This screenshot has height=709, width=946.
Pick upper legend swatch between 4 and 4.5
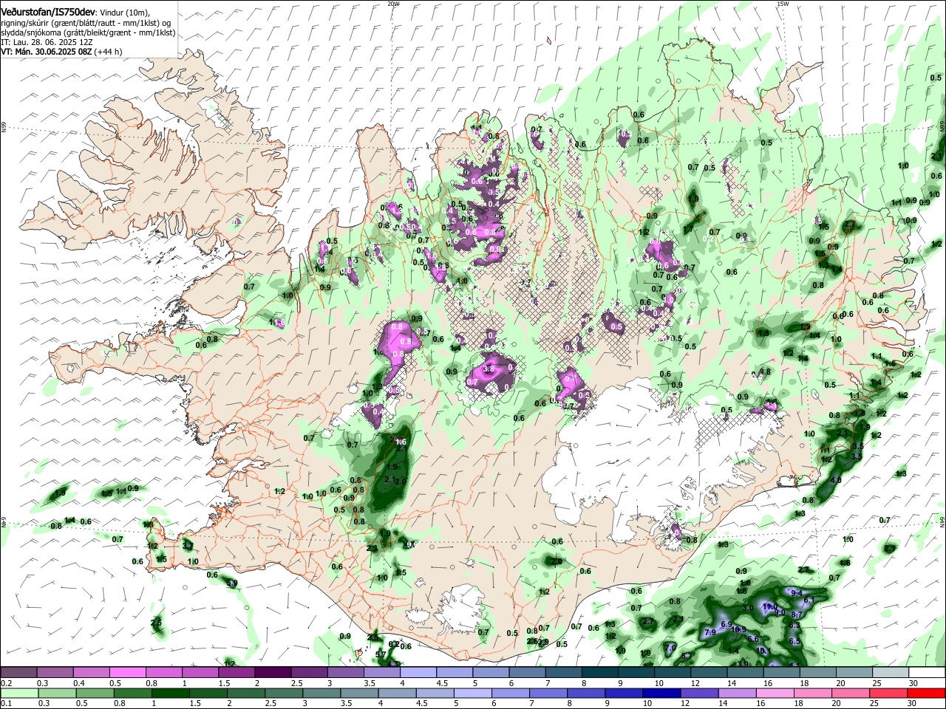pos(418,673)
